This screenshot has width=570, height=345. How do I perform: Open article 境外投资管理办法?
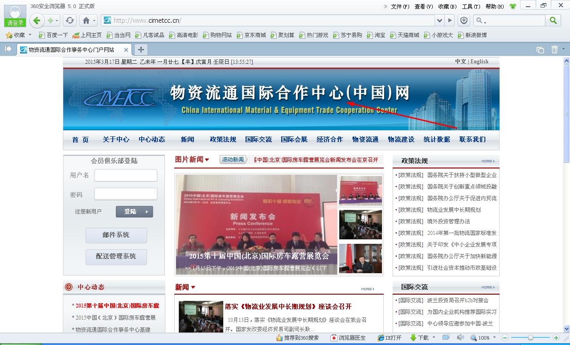[x=448, y=222]
